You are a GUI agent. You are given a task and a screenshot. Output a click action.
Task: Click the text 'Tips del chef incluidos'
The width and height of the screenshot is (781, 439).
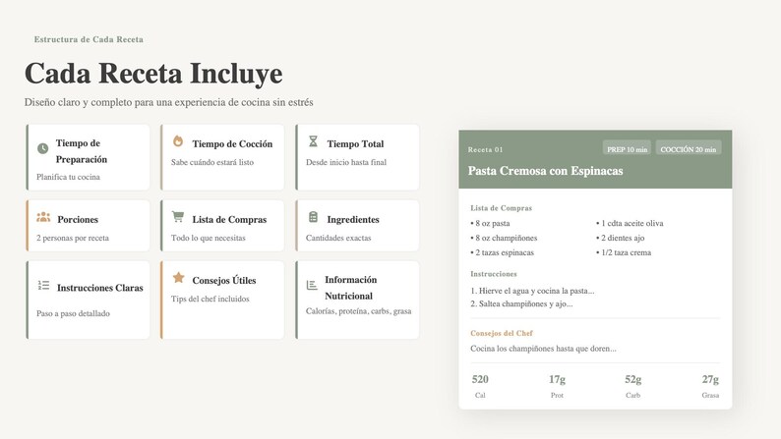[x=210, y=299]
